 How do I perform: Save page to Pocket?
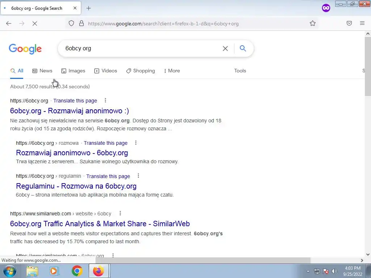(x=349, y=23)
